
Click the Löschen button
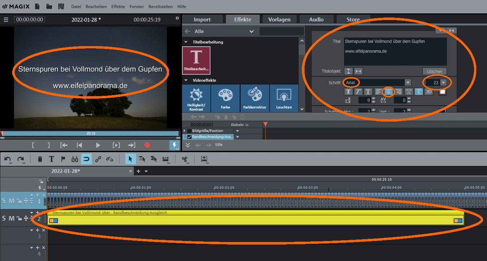click(434, 71)
